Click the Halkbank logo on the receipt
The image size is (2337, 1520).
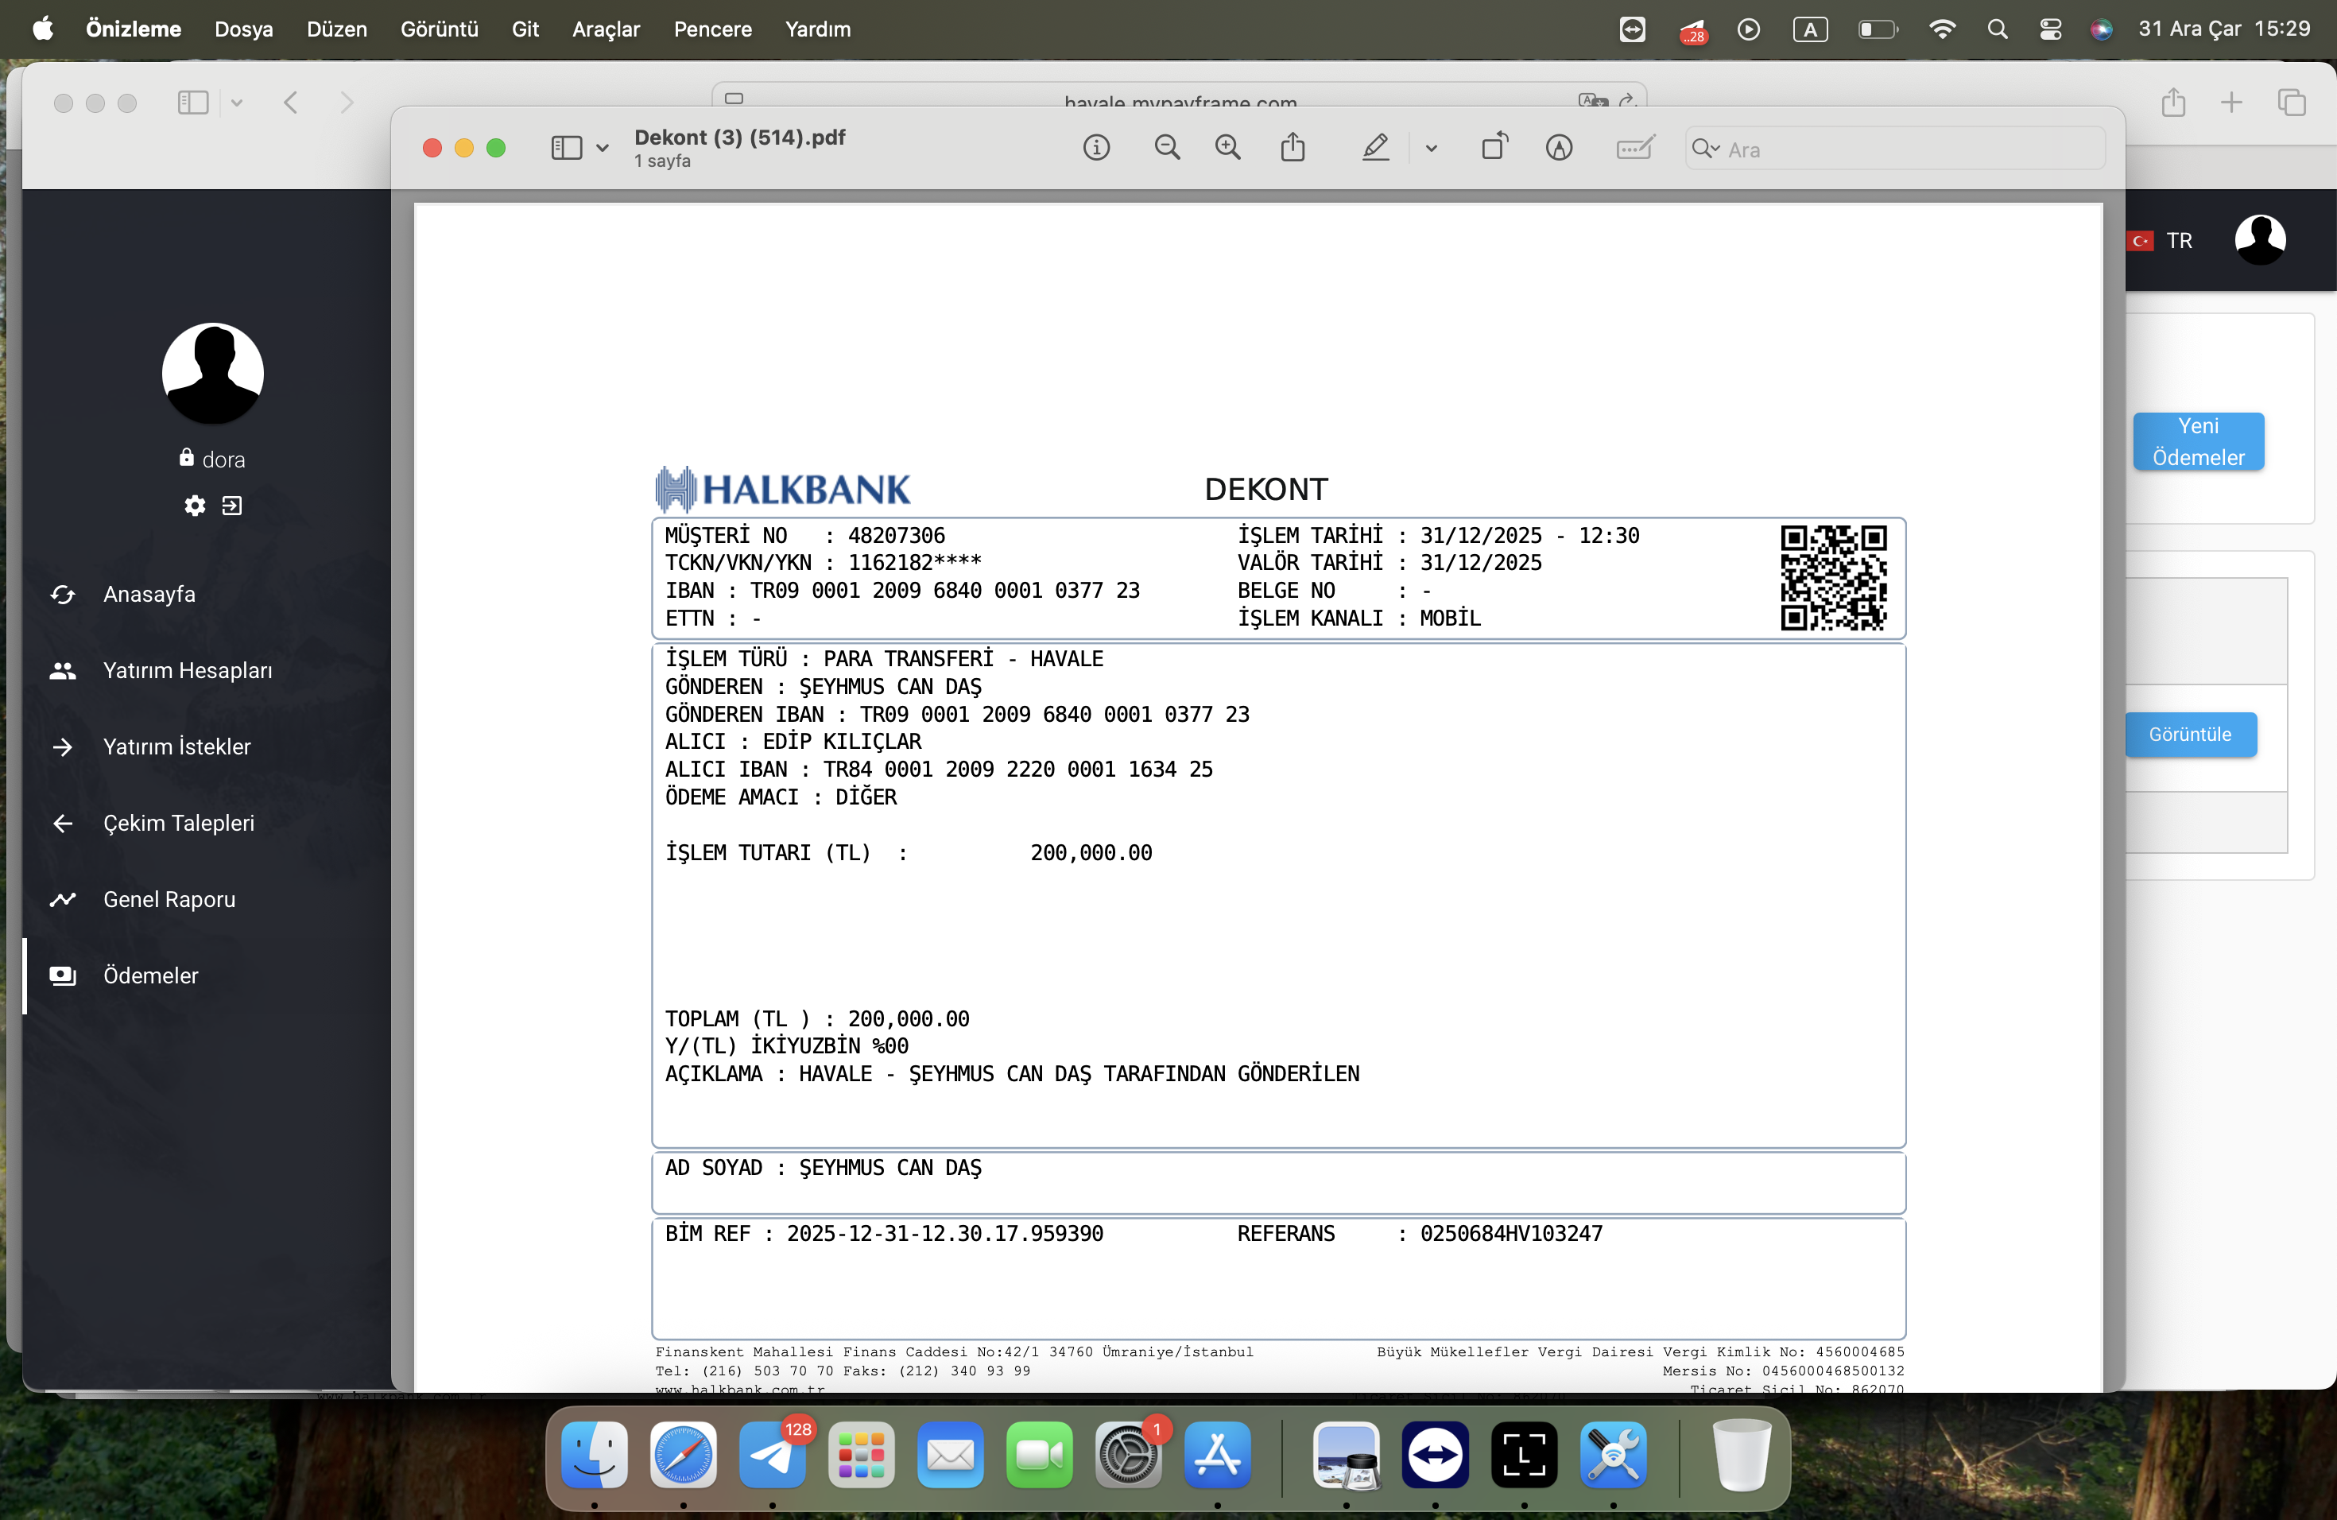tap(783, 489)
